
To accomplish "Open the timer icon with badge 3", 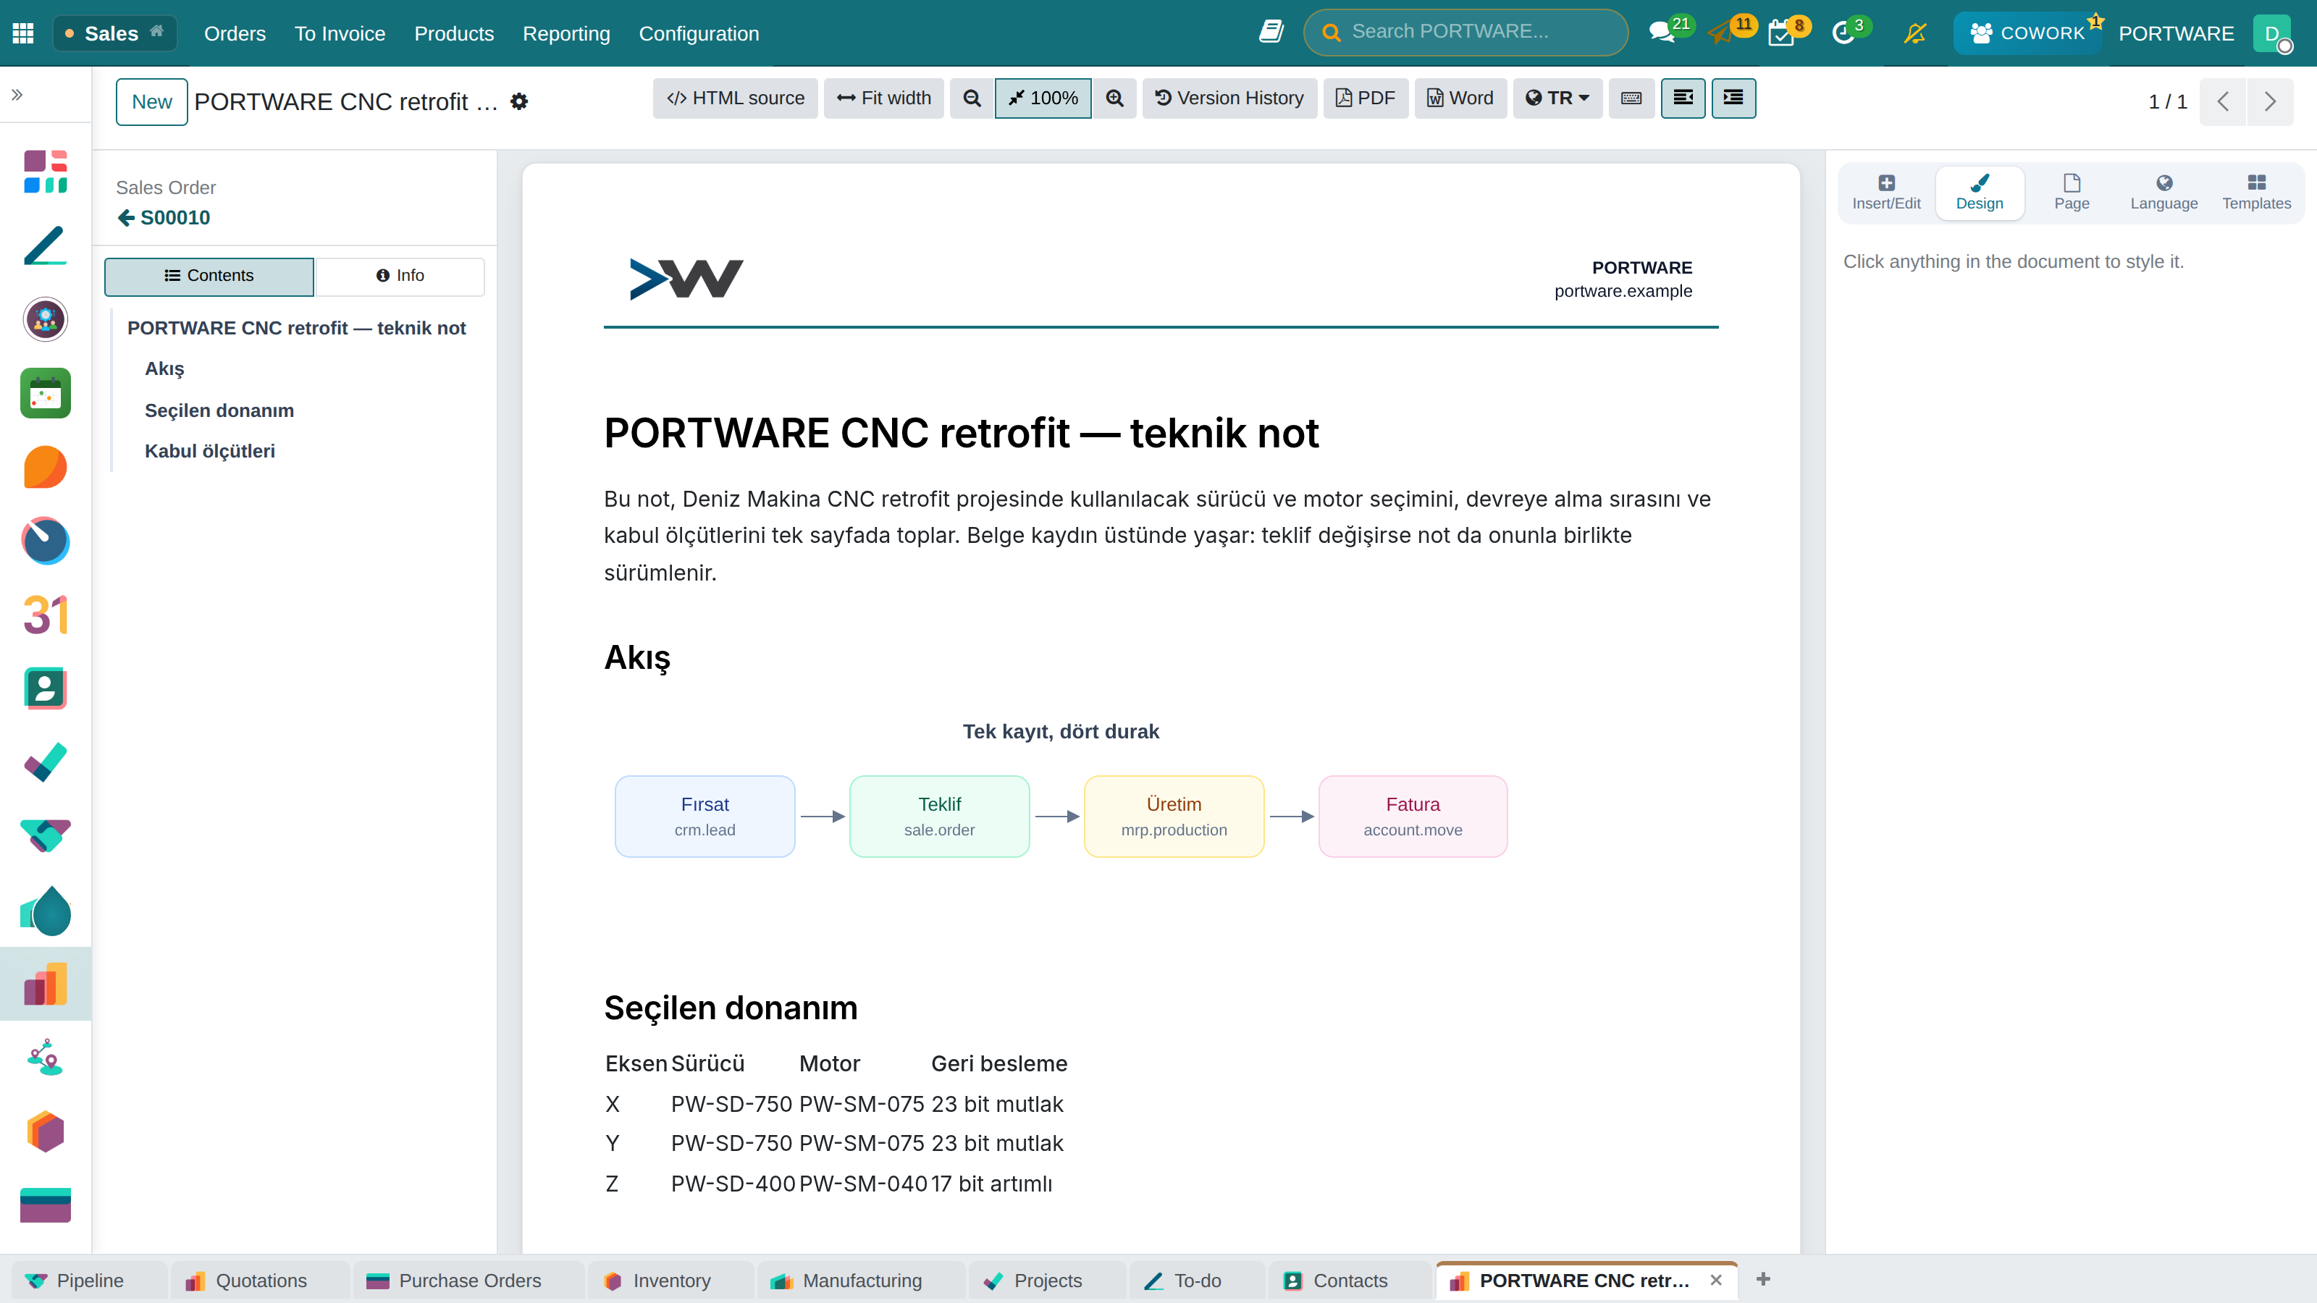I will 1843,33.
